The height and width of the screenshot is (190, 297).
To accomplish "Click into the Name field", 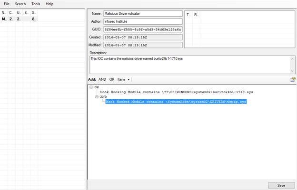I will pos(142,14).
